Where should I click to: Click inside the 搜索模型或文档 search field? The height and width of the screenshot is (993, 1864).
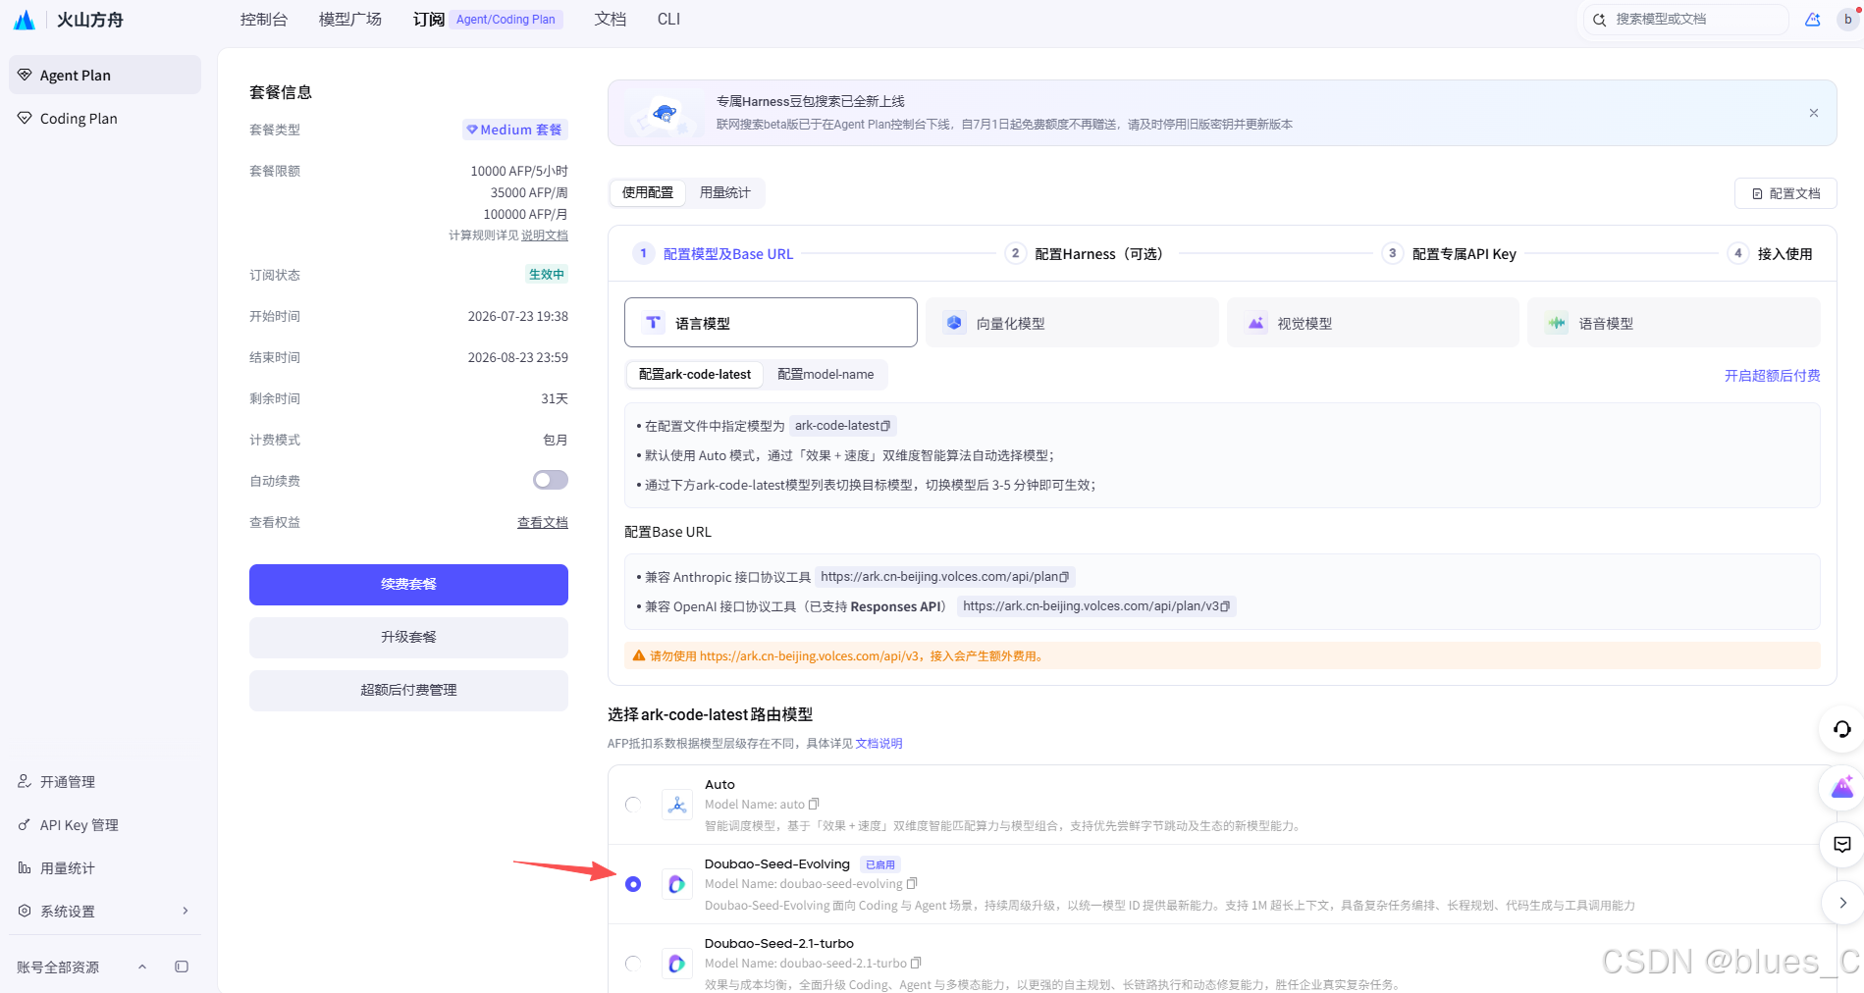[1685, 20]
